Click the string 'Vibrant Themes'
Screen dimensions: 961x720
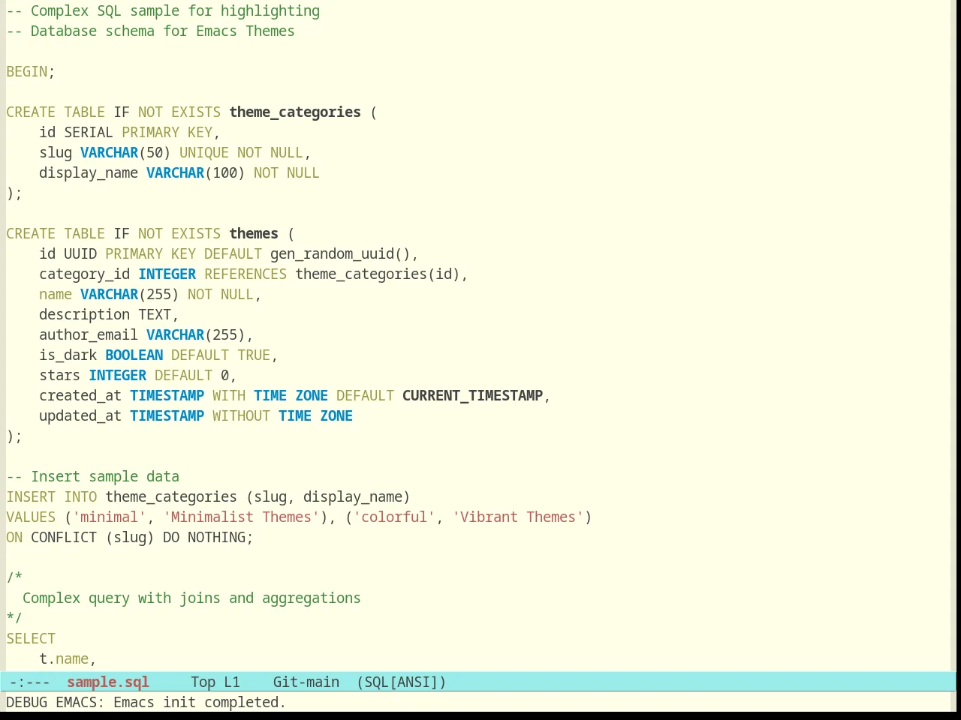pyautogui.click(x=518, y=517)
